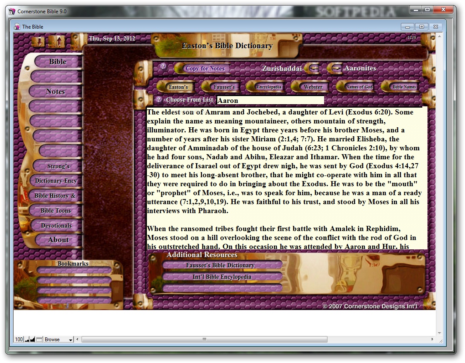465x363 pixels.
Task: Minimize The Bible inner window
Action: click(407, 26)
